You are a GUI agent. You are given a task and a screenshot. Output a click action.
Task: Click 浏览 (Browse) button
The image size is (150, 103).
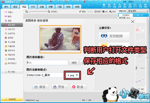(x=74, y=62)
